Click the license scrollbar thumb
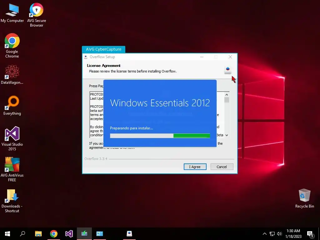This screenshot has height=240, width=320. coord(227,100)
